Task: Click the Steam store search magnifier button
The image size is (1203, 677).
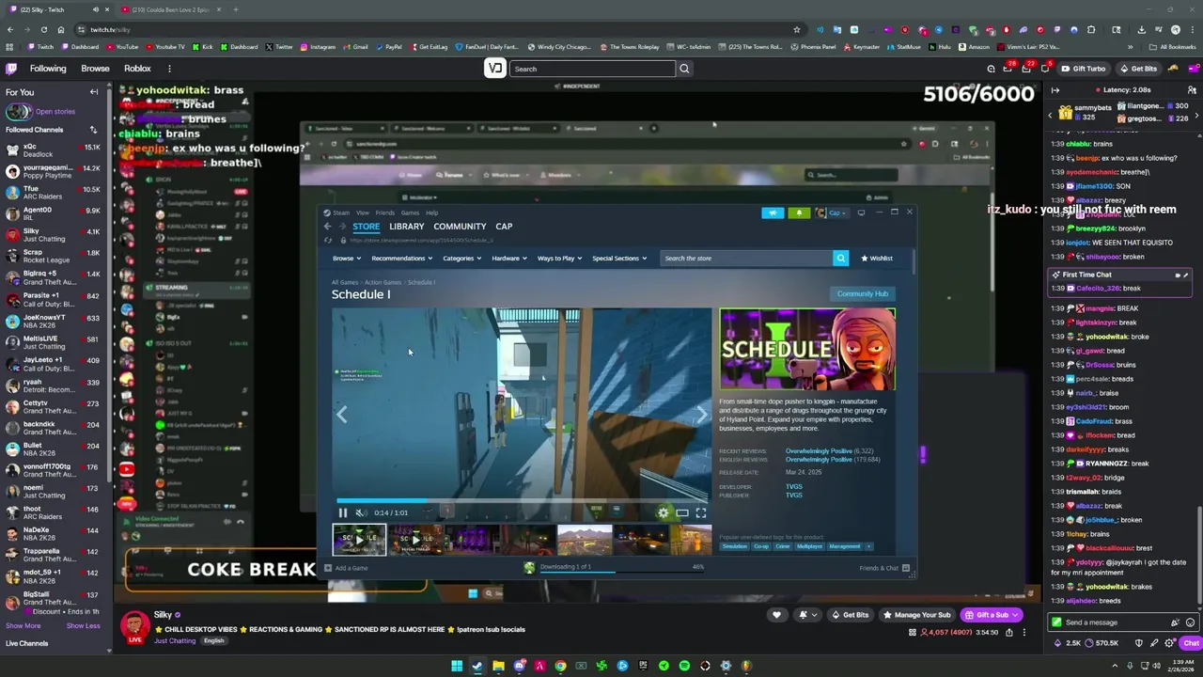Action: 840,258
